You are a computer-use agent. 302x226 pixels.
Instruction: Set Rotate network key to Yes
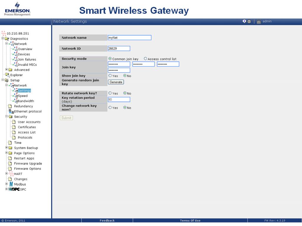tap(110, 93)
